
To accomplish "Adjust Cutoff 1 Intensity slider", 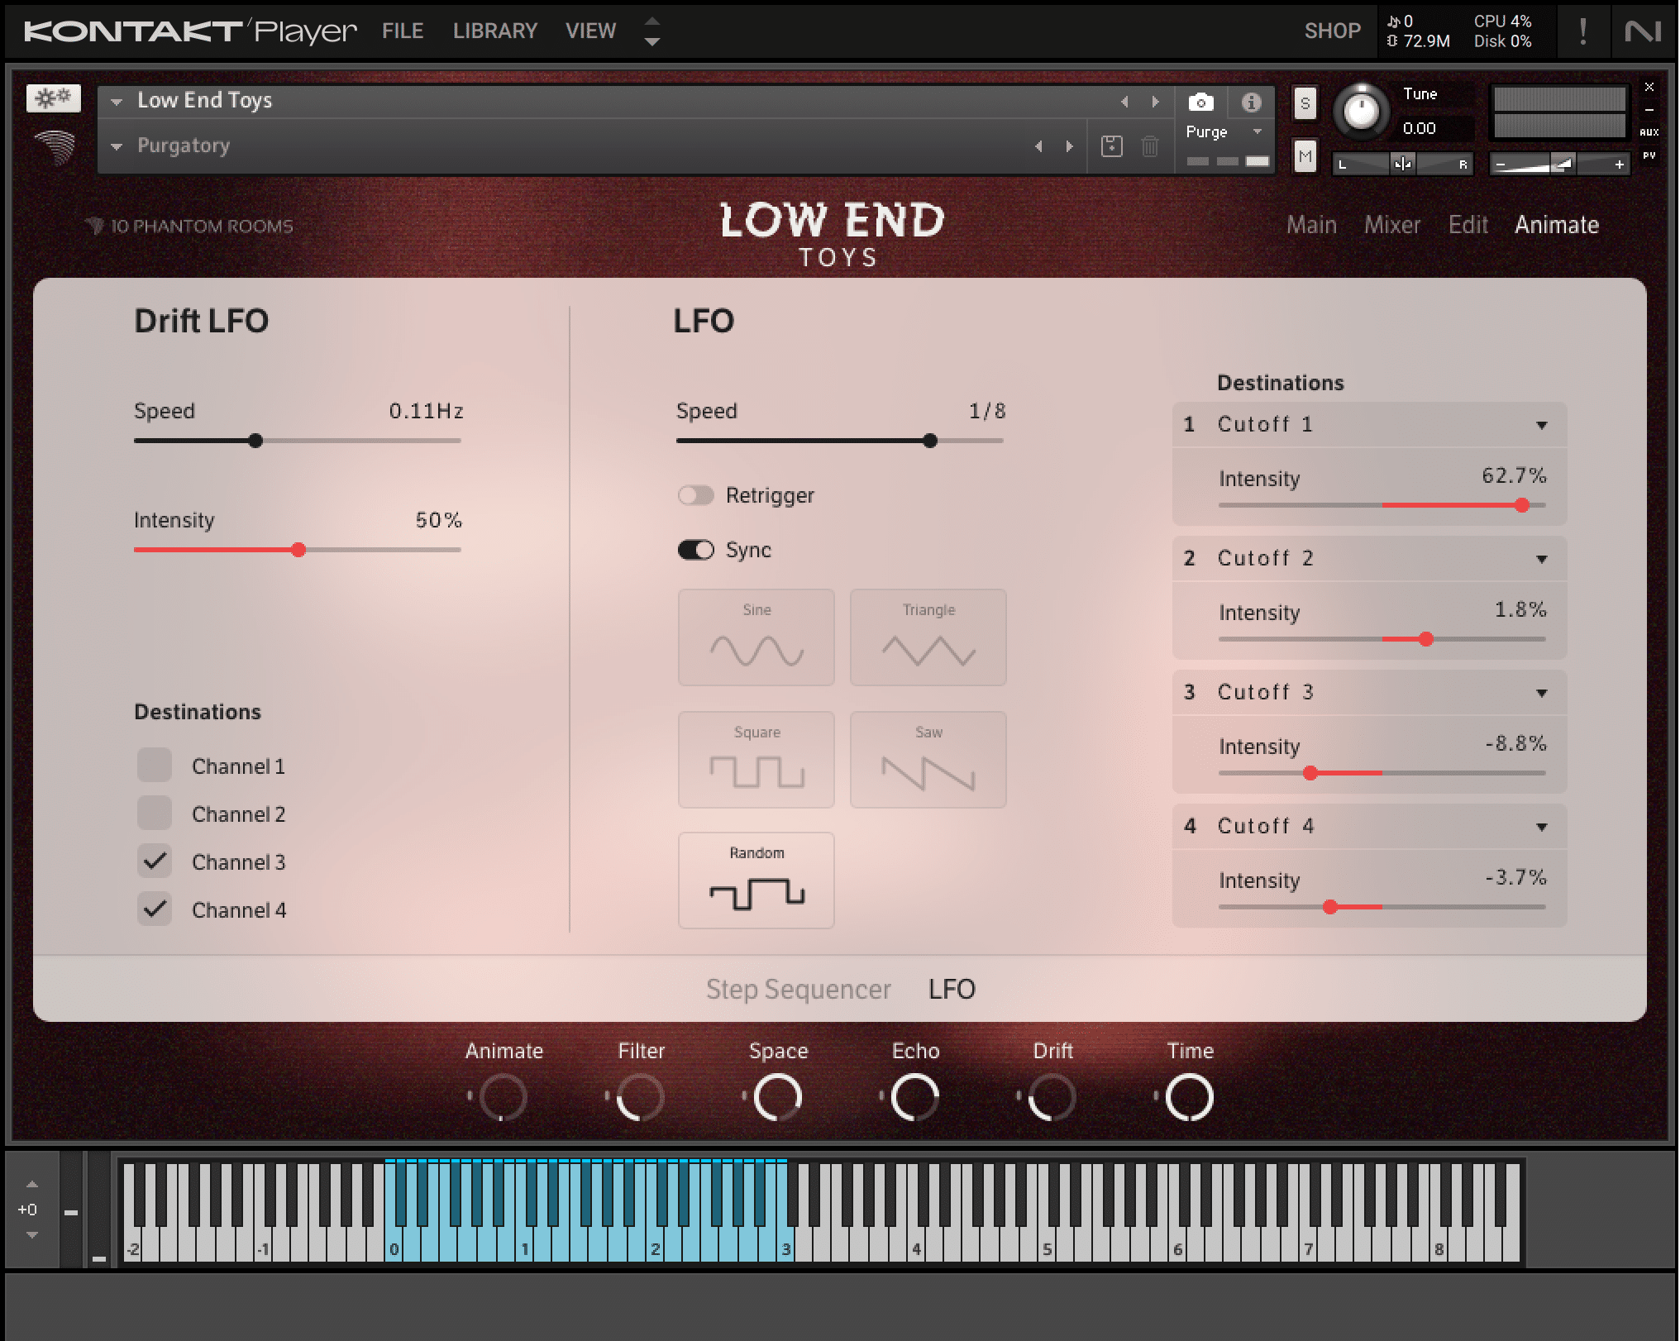I will (1382, 505).
